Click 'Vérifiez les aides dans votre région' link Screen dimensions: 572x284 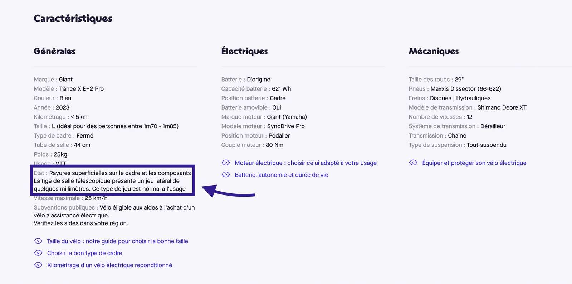[81, 223]
